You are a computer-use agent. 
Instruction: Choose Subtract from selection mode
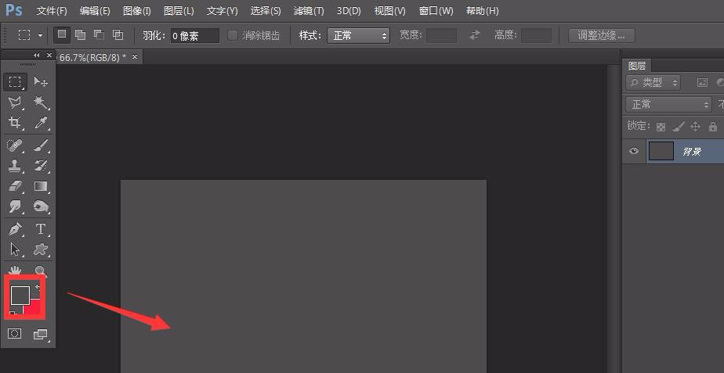pos(100,34)
